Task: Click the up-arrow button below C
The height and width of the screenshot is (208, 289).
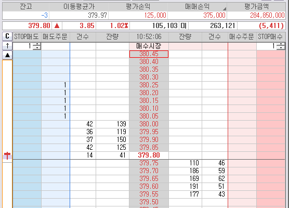Action: tap(7, 46)
